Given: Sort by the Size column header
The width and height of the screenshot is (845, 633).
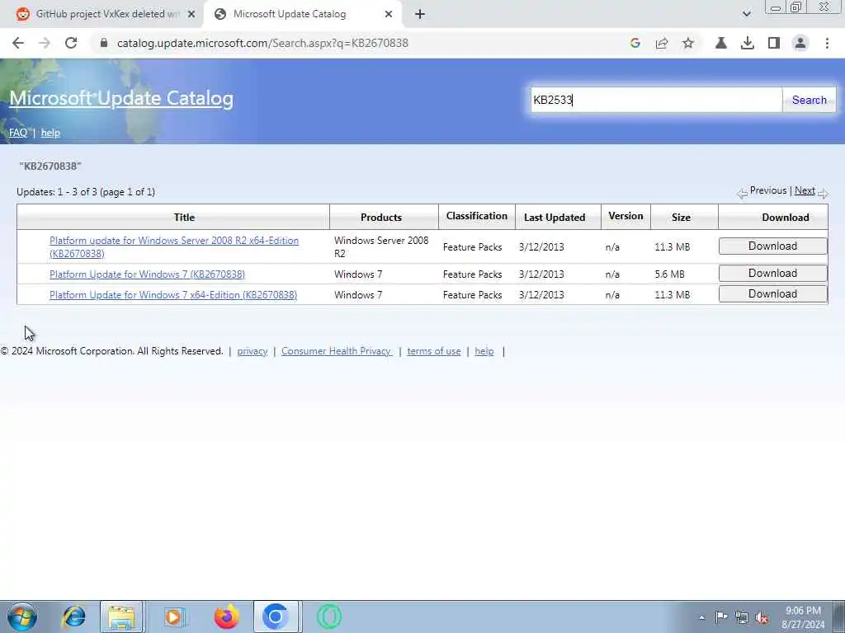Looking at the screenshot, I should tap(681, 218).
